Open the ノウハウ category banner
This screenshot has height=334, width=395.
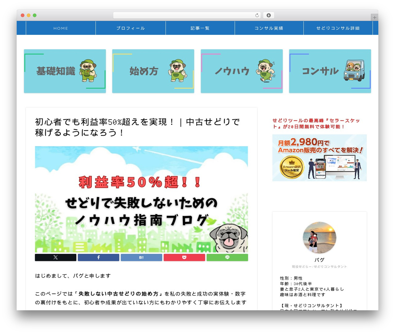pyautogui.click(x=242, y=71)
